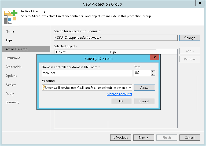
Task: Decrease the port number with down arrow
Action: [x=153, y=74]
